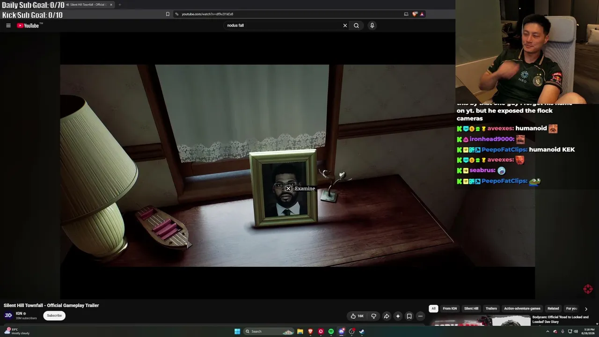Open the IGN channel avatar
This screenshot has height=337, width=599.
point(8,315)
